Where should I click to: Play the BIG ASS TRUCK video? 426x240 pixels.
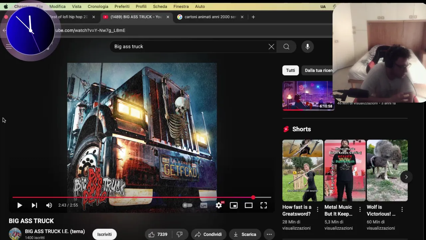pos(19,205)
